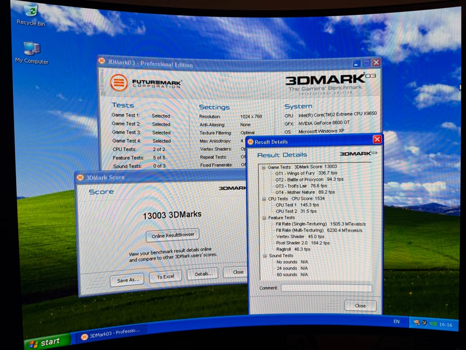The image size is (466, 350).
Task: Select Fill Rate (Single-Texturing) row
Action: (321, 224)
